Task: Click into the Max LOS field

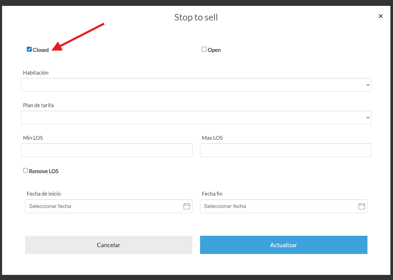Action: [x=286, y=150]
